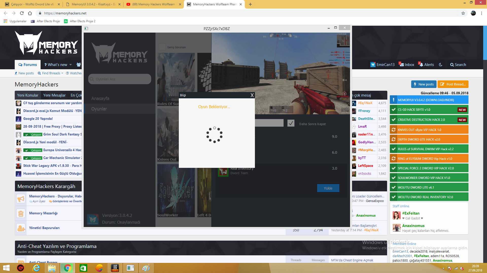The image size is (487, 273).
Task: Open Windows Start button
Action: [x=6, y=268]
